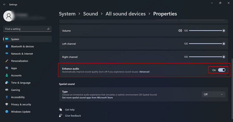Click the Left channel slider handle
233x122 pixels.
[224, 44]
